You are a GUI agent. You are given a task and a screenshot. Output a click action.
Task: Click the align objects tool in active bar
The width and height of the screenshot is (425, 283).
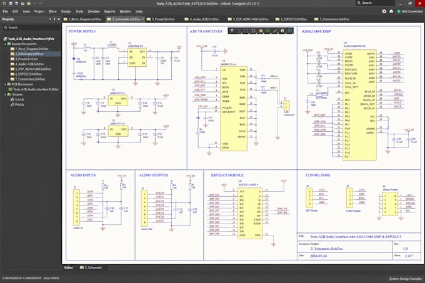pos(253,31)
